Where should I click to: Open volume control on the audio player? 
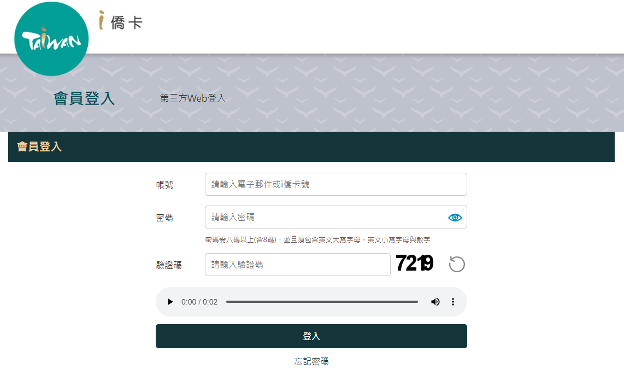(435, 301)
